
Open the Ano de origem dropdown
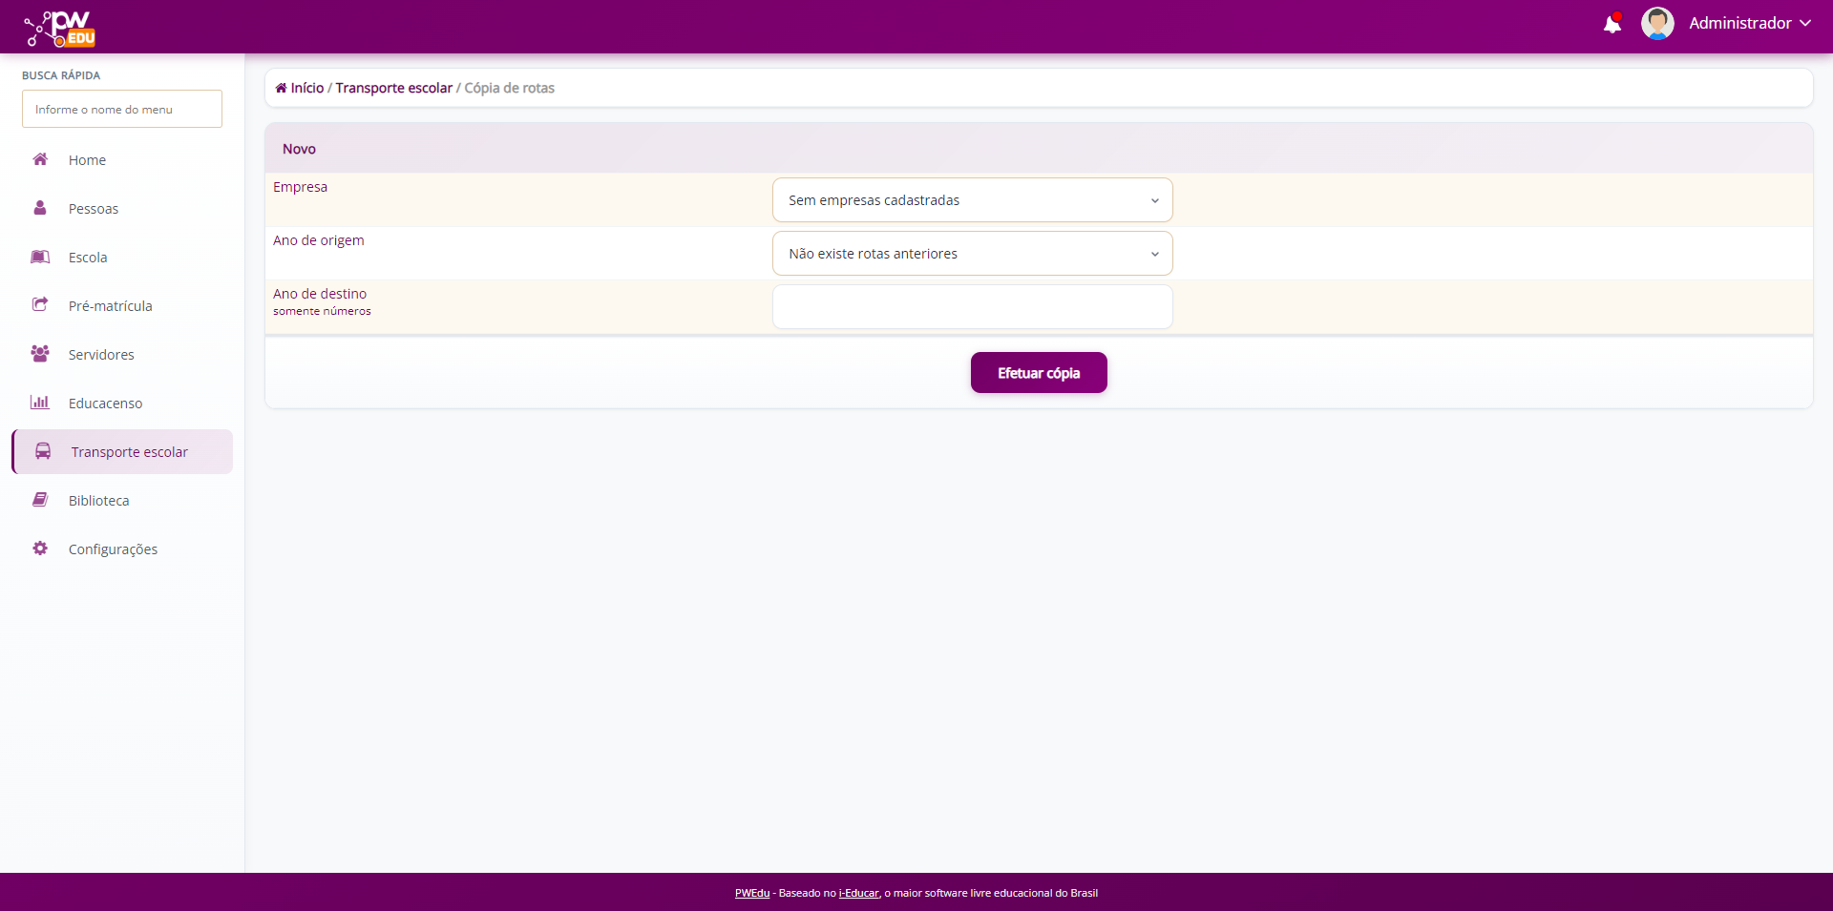972,254
